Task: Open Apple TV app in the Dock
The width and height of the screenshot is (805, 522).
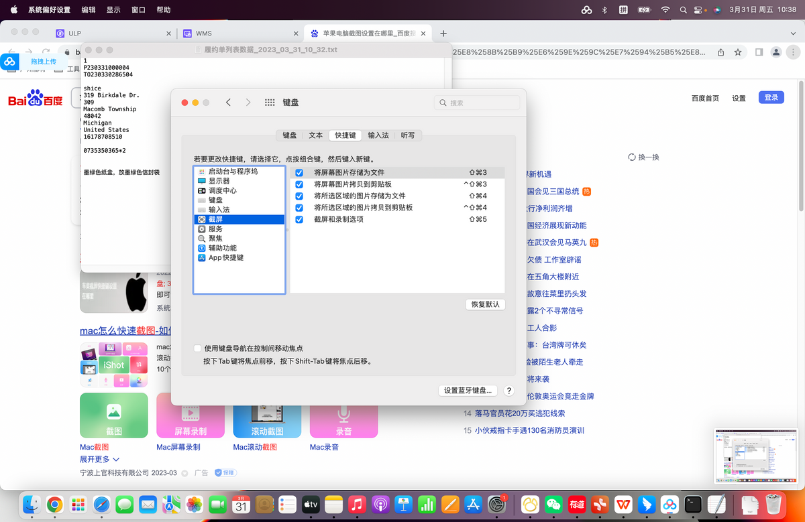Action: (311, 505)
